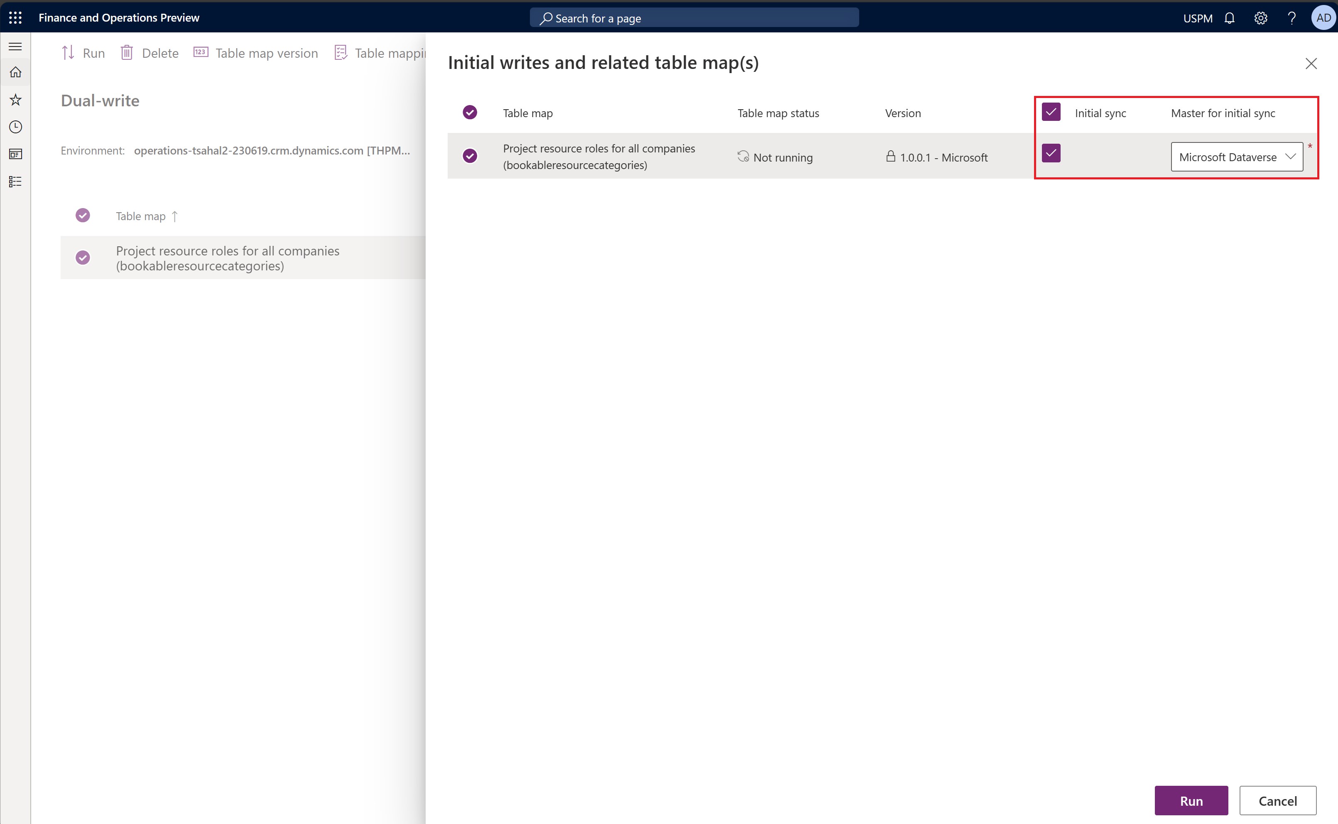The height and width of the screenshot is (824, 1338).
Task: Click the Delete icon in the toolbar
Action: coord(125,53)
